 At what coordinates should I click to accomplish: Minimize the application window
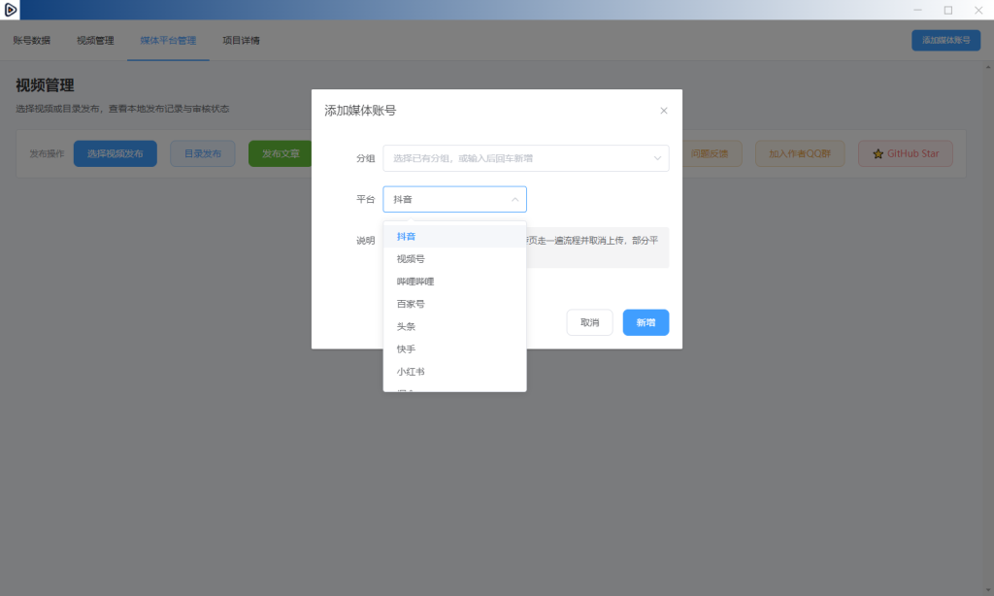pos(917,10)
